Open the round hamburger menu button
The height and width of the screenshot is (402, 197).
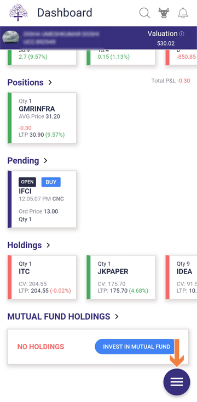coord(177,382)
